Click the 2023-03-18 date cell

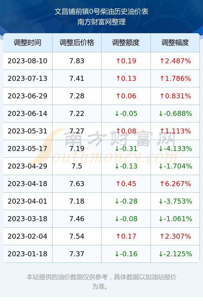point(27,219)
